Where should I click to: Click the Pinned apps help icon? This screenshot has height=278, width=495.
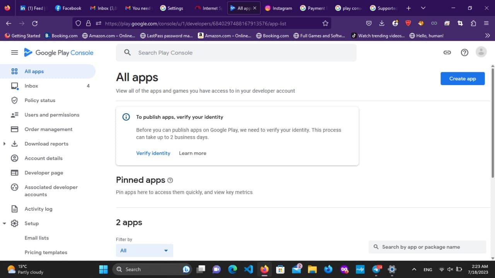pos(170,180)
